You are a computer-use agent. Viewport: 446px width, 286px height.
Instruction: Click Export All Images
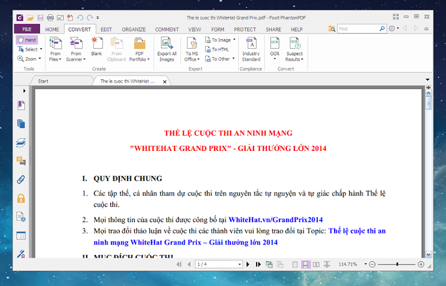(167, 49)
